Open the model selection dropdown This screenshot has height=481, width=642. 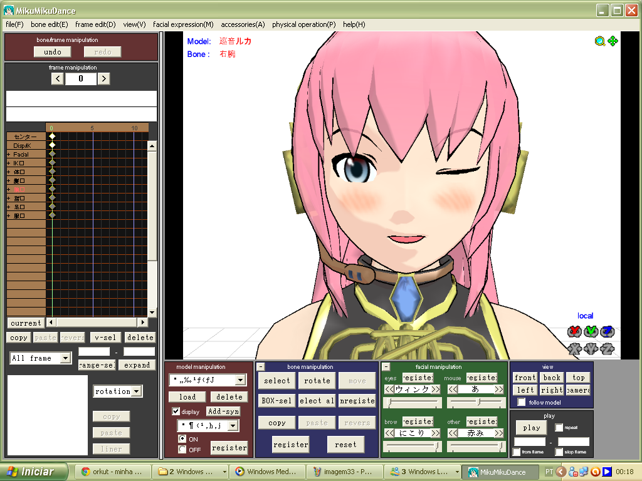tap(240, 380)
